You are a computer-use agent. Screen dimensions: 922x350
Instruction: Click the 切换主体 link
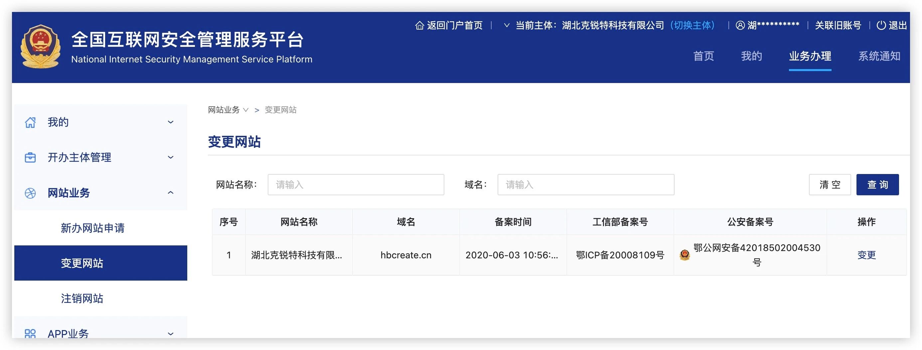click(x=692, y=25)
